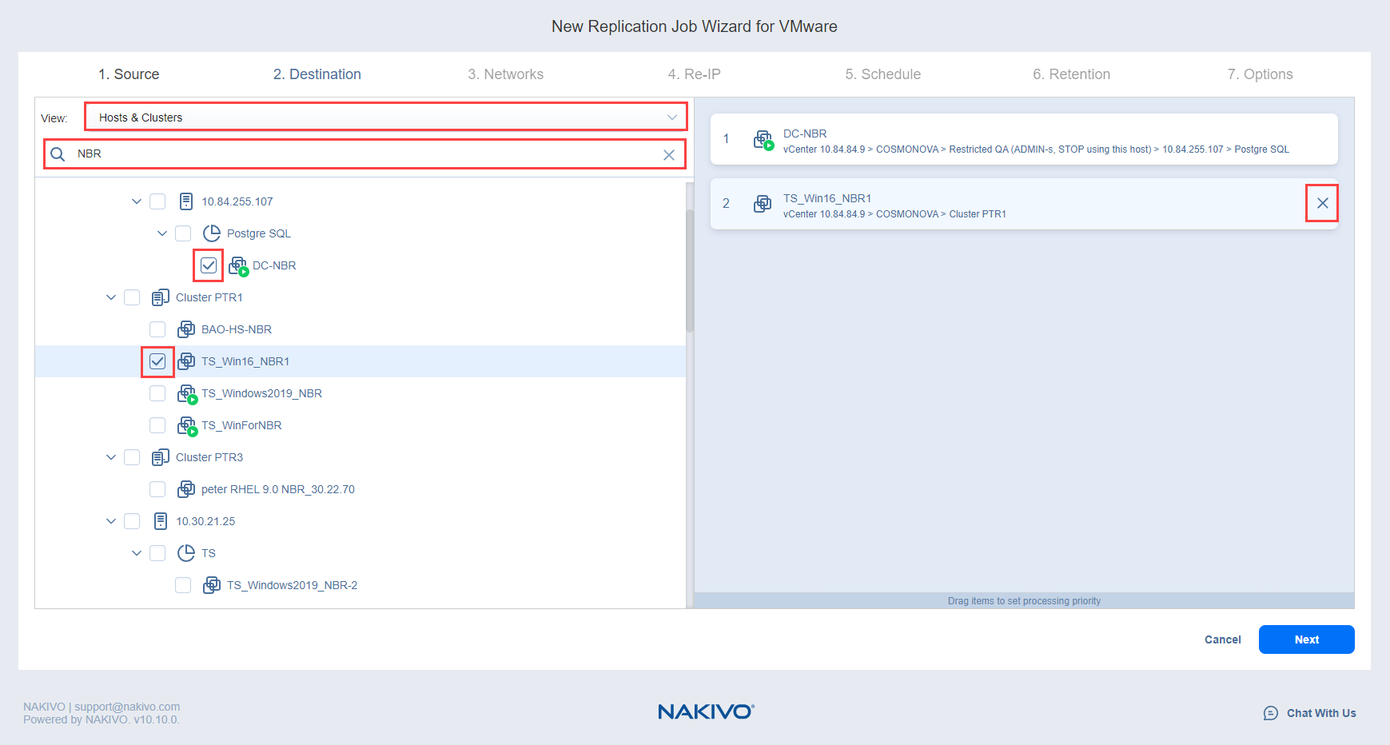Open the Hosts & Clusters view dropdown
The width and height of the screenshot is (1390, 745).
click(x=385, y=118)
